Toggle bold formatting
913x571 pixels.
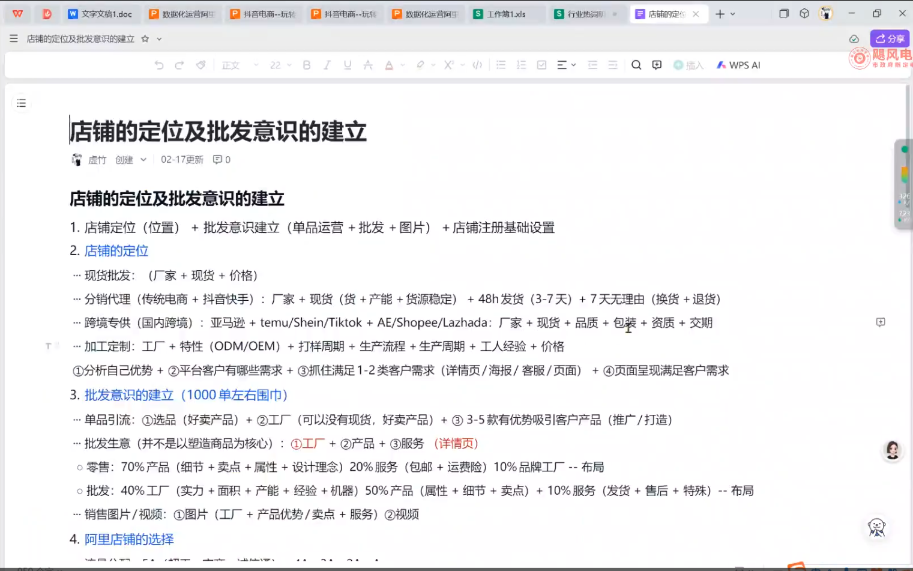(307, 65)
